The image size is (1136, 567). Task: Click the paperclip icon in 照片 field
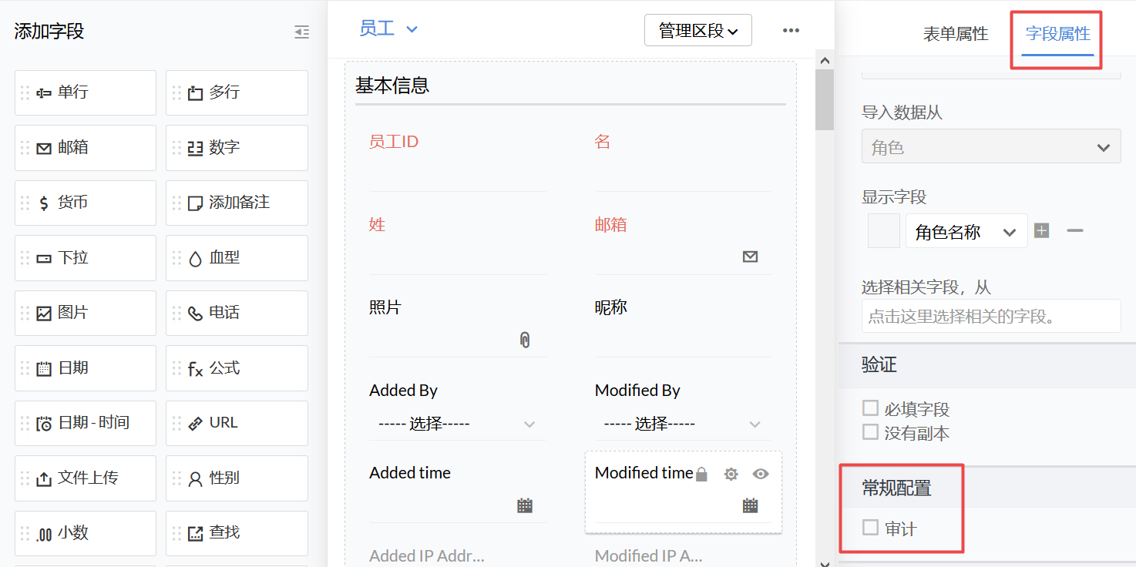click(525, 340)
